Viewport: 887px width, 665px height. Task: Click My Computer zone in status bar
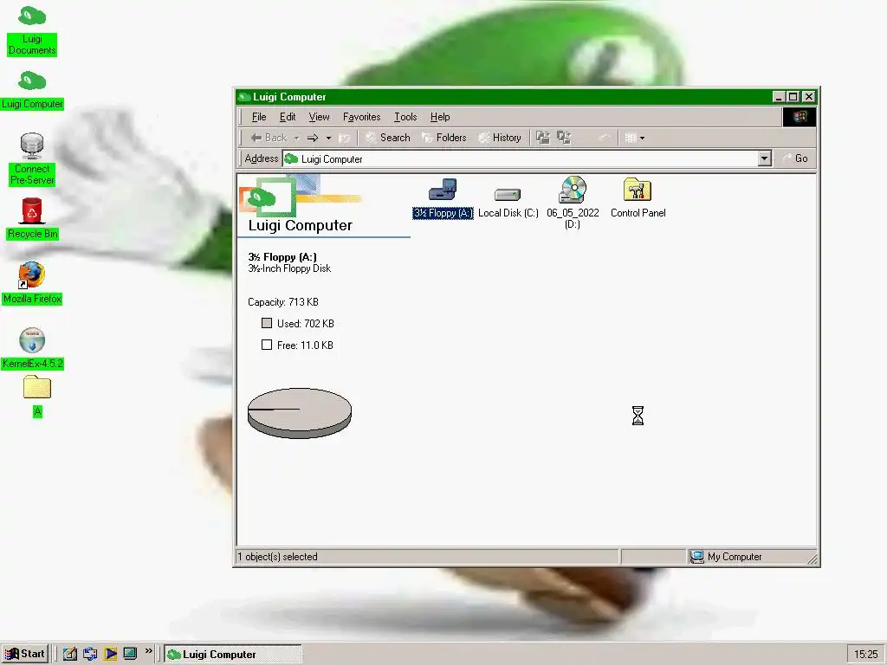click(727, 557)
